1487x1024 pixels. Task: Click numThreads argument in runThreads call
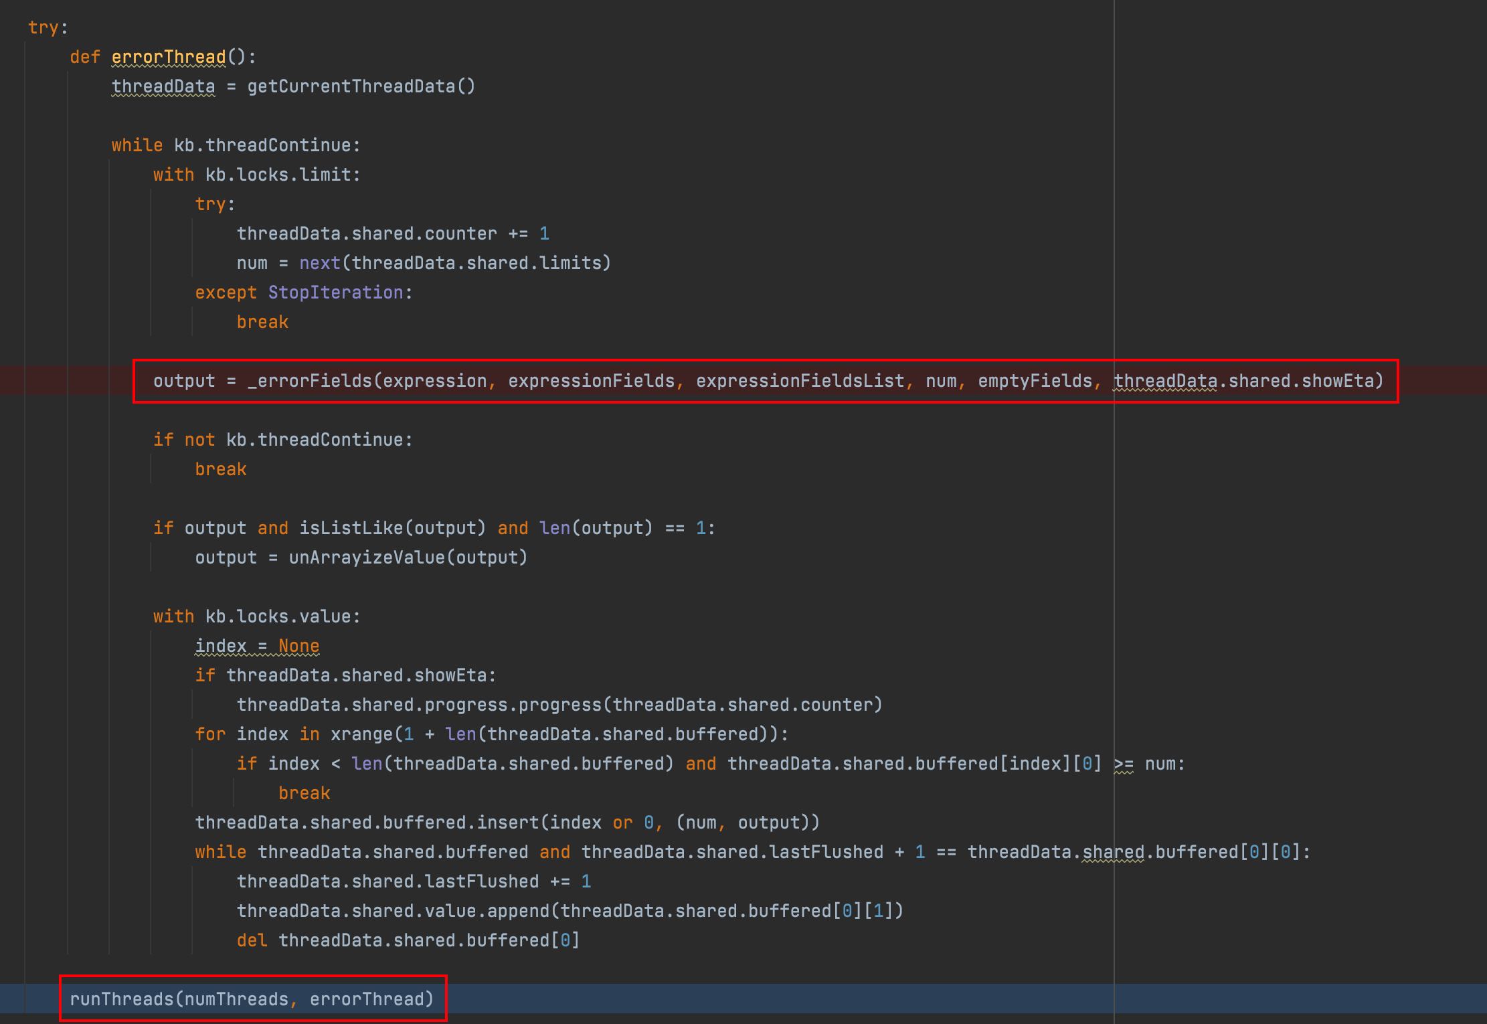pos(236,999)
